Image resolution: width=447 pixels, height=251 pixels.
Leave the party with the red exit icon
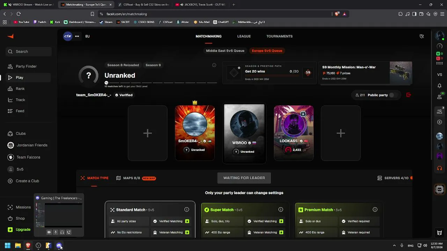point(409,95)
